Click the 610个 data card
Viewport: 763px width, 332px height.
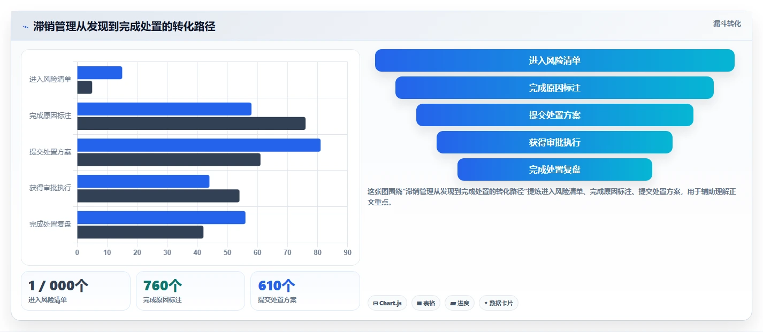[x=305, y=291]
